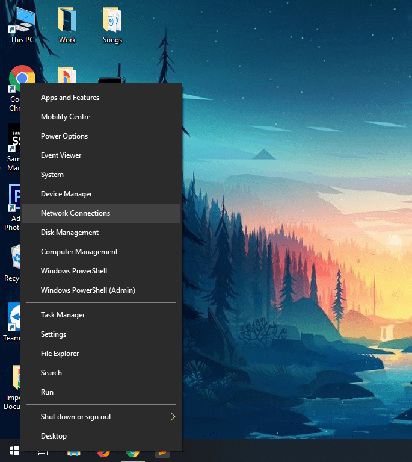Open the Run dialog entry

[101, 392]
